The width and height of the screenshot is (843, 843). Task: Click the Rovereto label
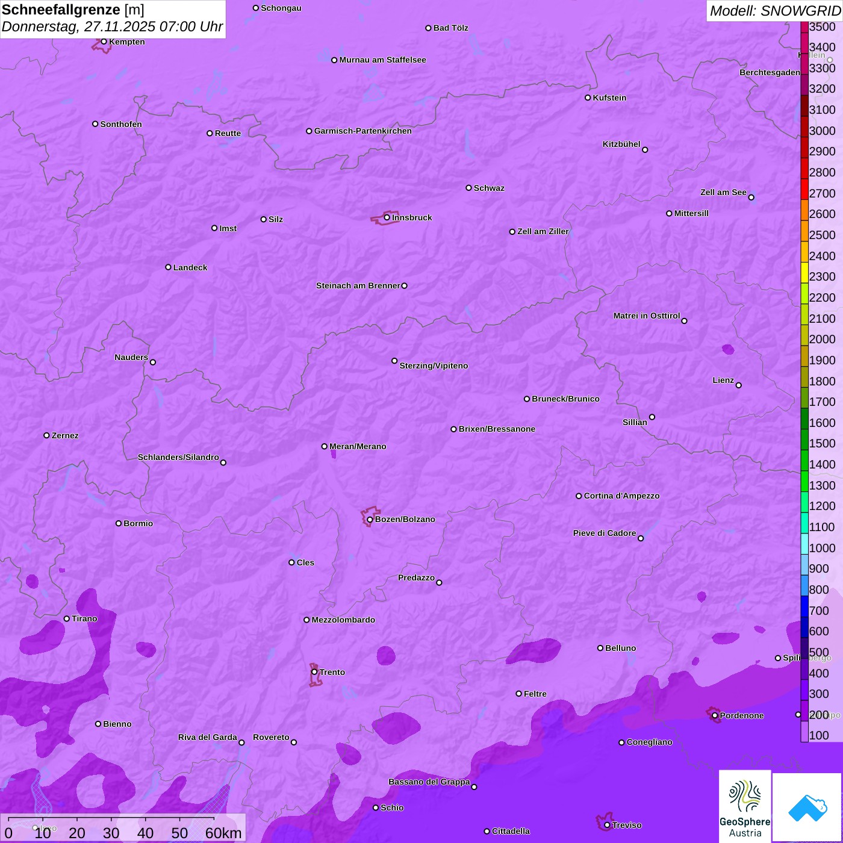(x=271, y=737)
